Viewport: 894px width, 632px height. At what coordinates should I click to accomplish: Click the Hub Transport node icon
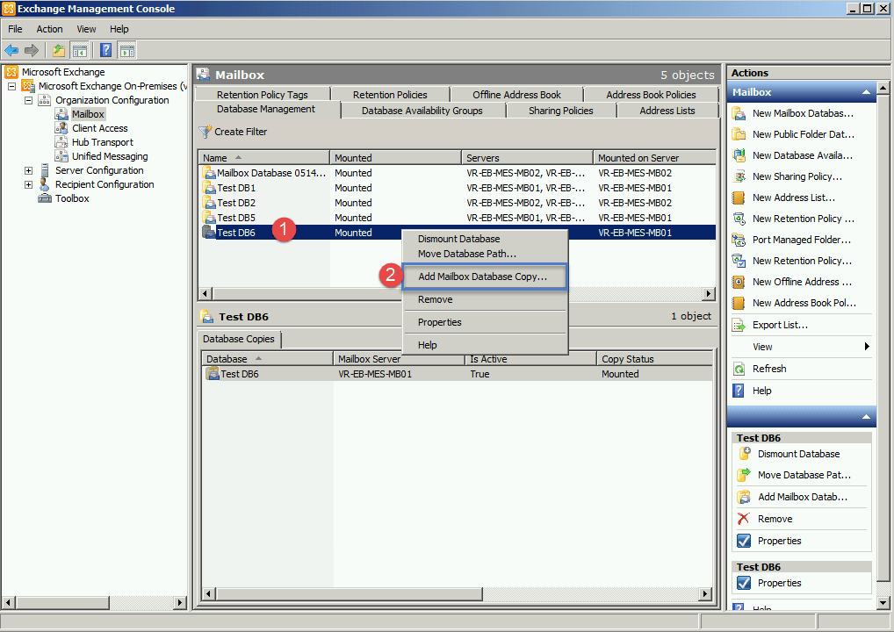pos(61,142)
